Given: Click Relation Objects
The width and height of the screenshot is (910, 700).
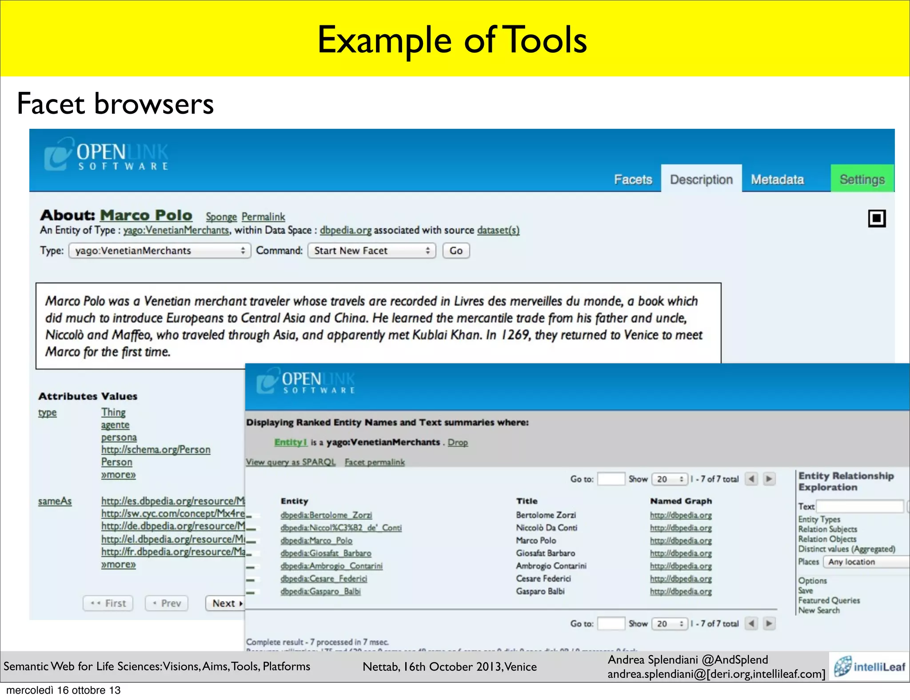Looking at the screenshot, I should coord(827,539).
